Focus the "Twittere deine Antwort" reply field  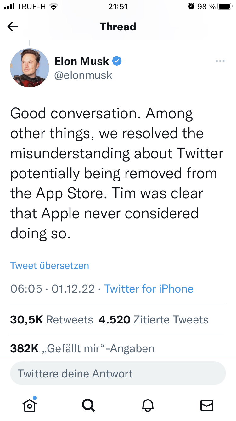click(x=118, y=373)
